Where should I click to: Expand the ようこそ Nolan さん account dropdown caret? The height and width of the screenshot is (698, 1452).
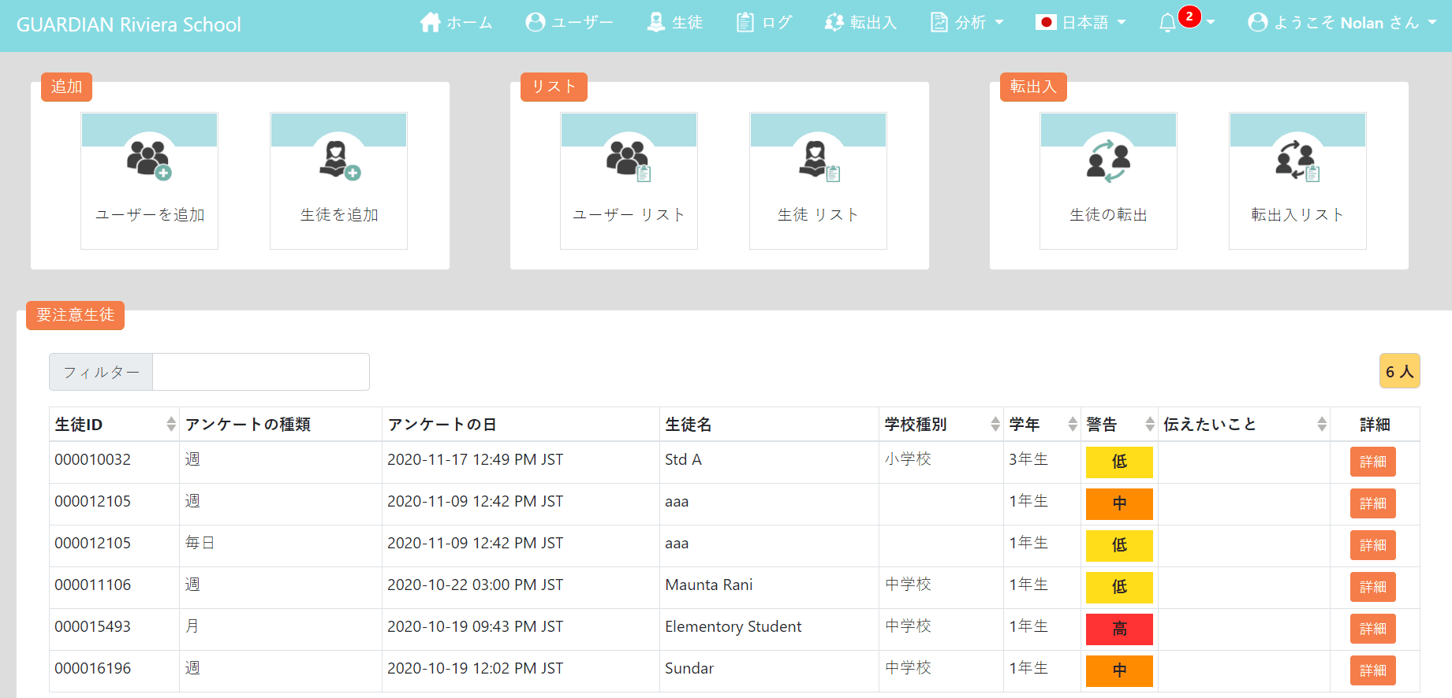coord(1432,23)
